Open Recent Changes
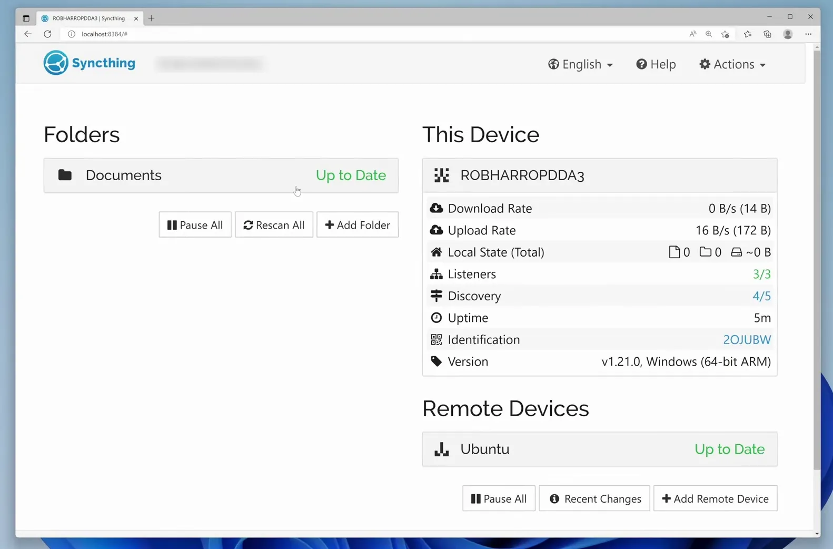This screenshot has height=549, width=833. (x=594, y=498)
